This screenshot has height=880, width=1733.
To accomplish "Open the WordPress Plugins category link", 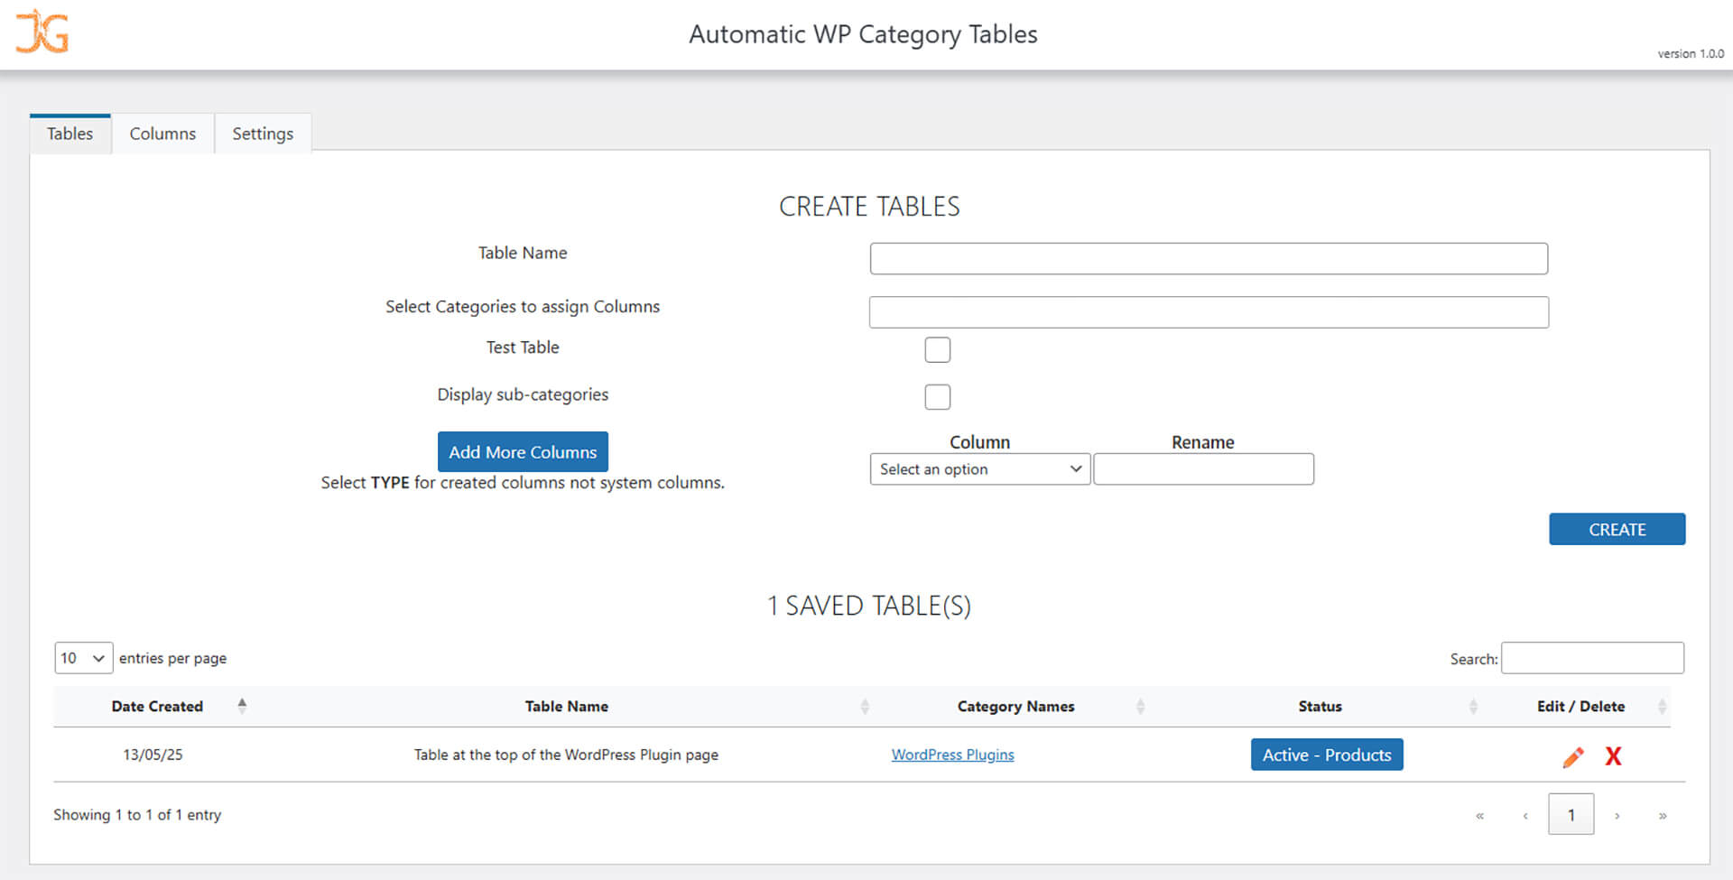I will pos(952,755).
